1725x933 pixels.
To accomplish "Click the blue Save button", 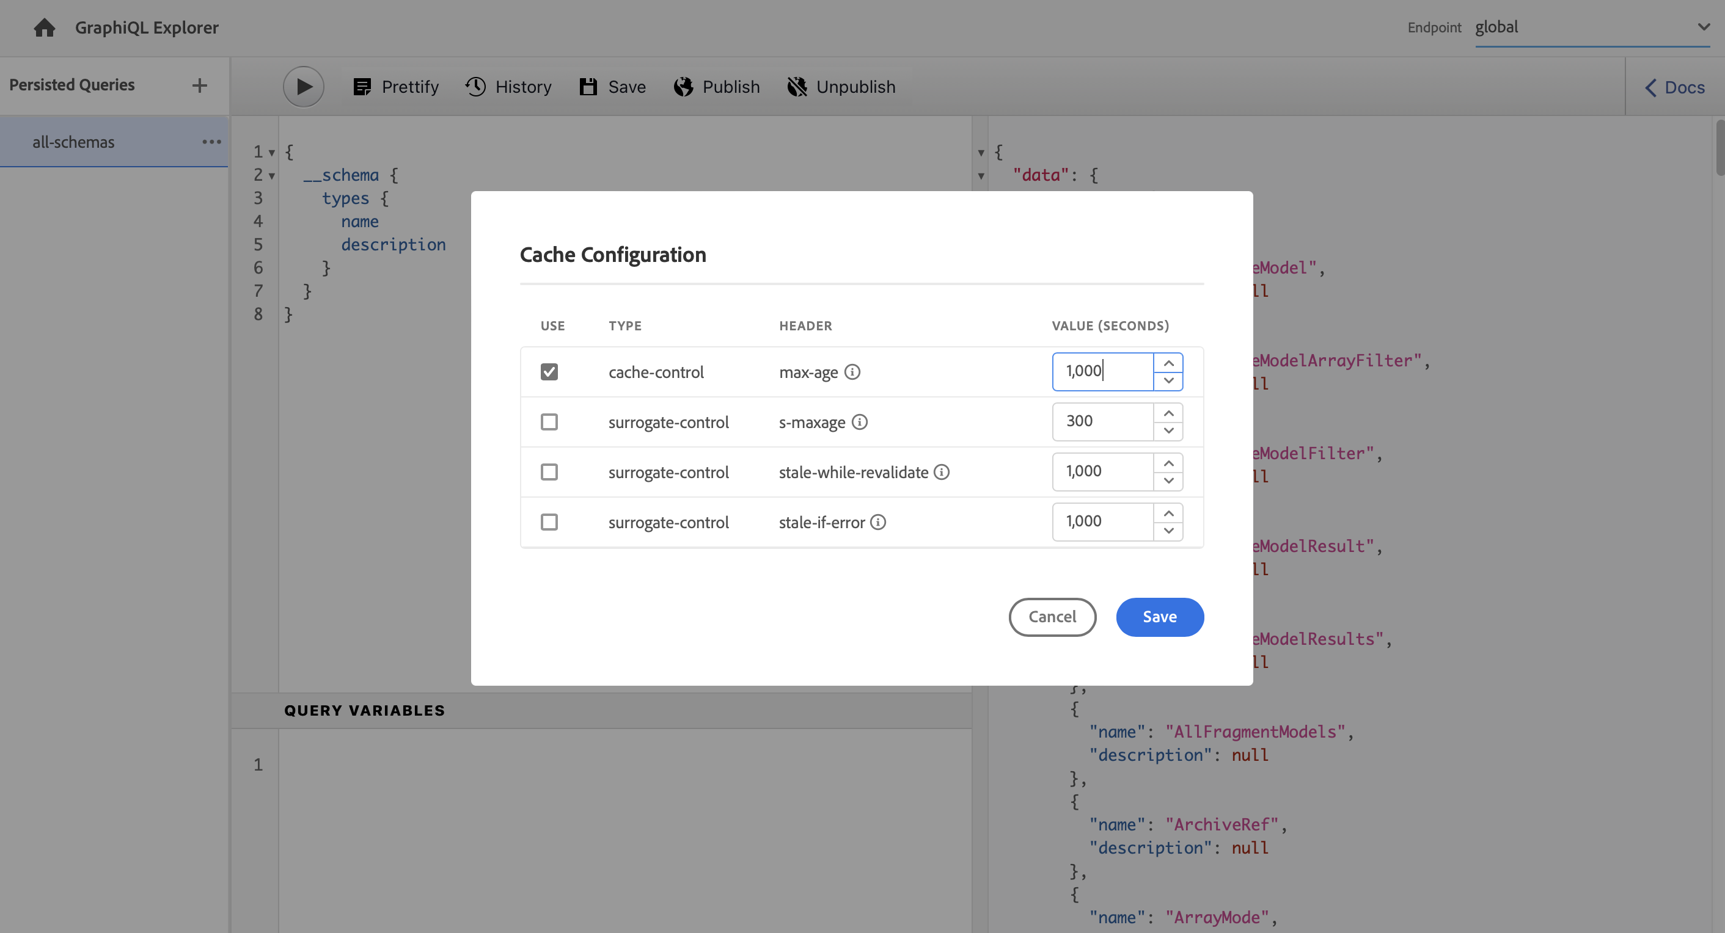I will (1159, 617).
